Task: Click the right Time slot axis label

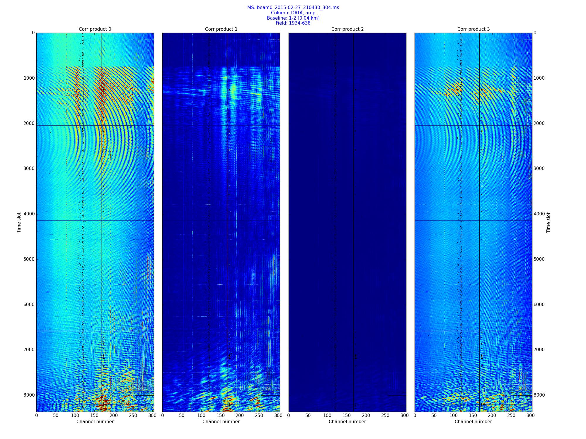Action: click(x=548, y=222)
